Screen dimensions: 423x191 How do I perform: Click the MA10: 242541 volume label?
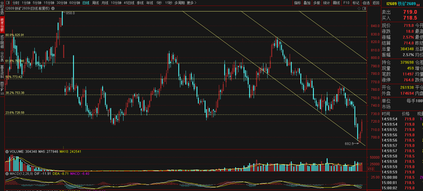[x=70, y=152]
